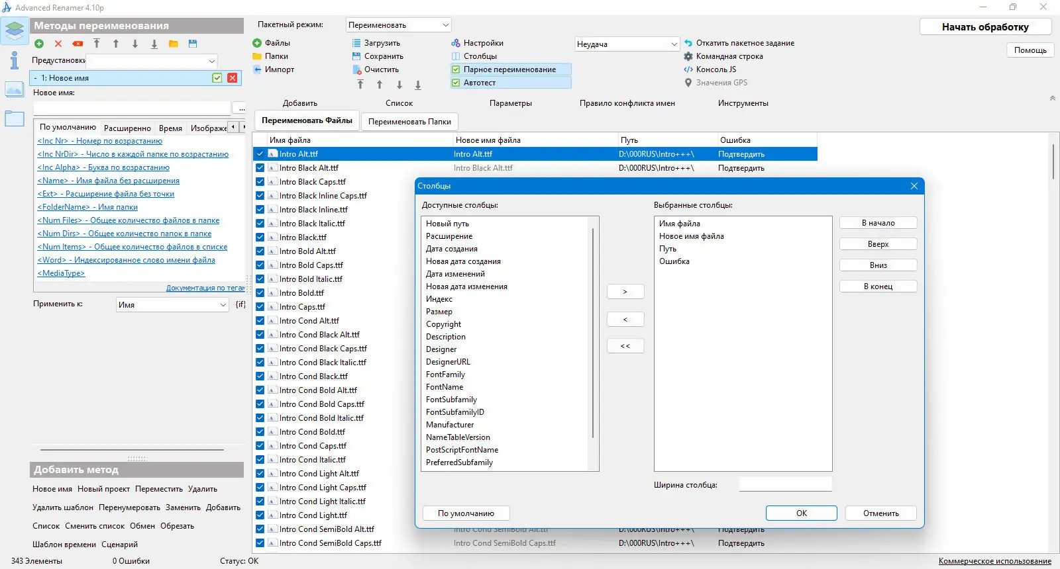Click the remove all '<<' button

625,346
